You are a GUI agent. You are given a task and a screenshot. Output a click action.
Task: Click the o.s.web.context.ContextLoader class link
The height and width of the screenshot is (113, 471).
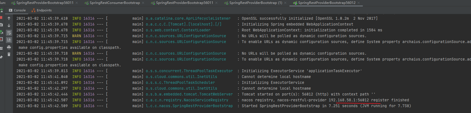178,30
